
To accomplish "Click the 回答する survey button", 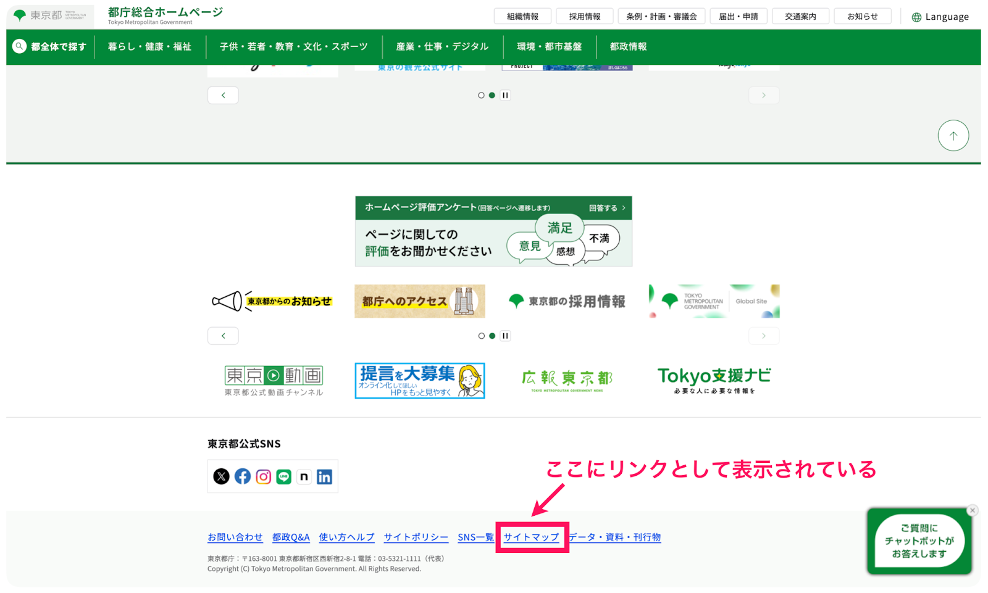I will 606,208.
